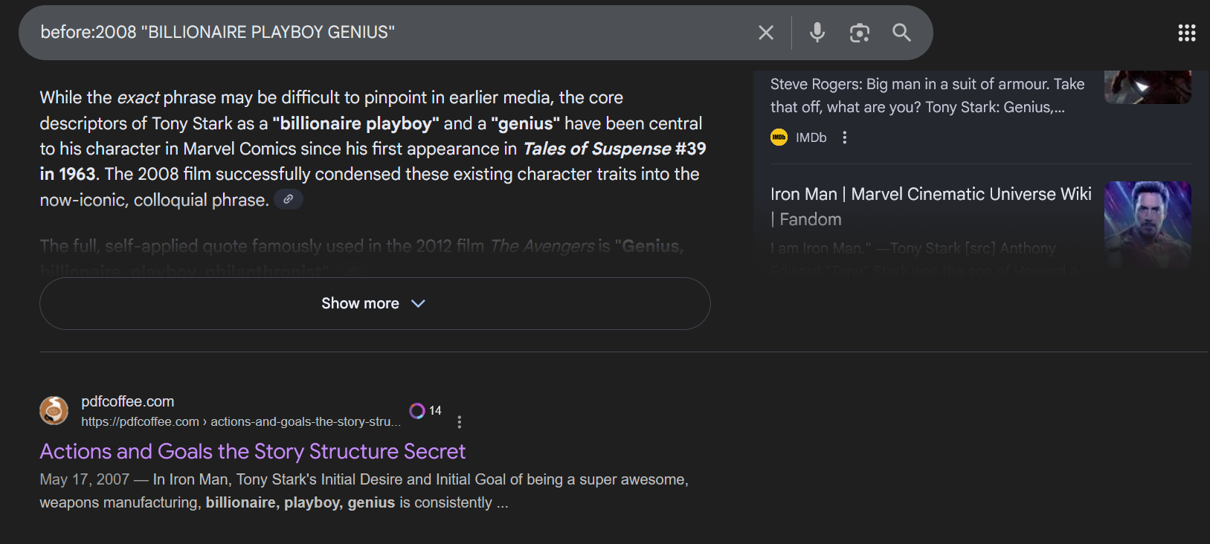Focus the search query input field
The height and width of the screenshot is (544, 1210).
[x=387, y=33]
